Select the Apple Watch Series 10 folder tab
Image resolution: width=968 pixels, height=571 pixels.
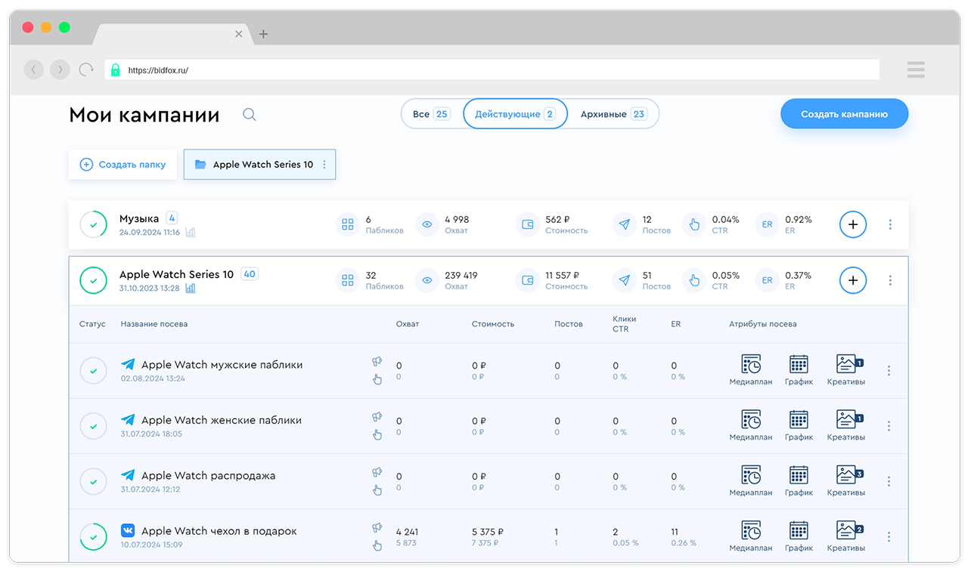tap(259, 165)
